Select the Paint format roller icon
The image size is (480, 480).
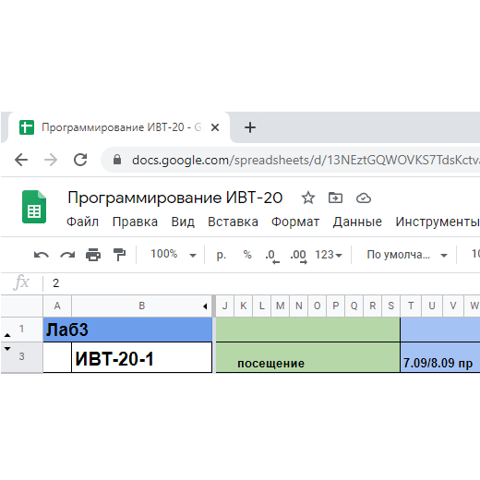coord(119,255)
